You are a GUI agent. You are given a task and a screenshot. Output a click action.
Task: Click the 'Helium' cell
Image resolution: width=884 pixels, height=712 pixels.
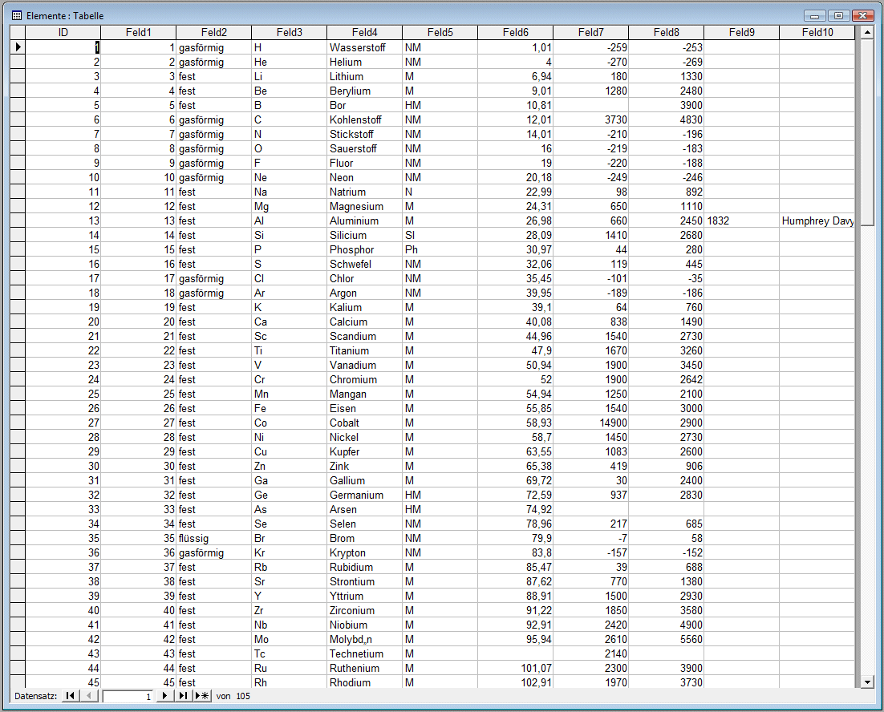point(365,62)
